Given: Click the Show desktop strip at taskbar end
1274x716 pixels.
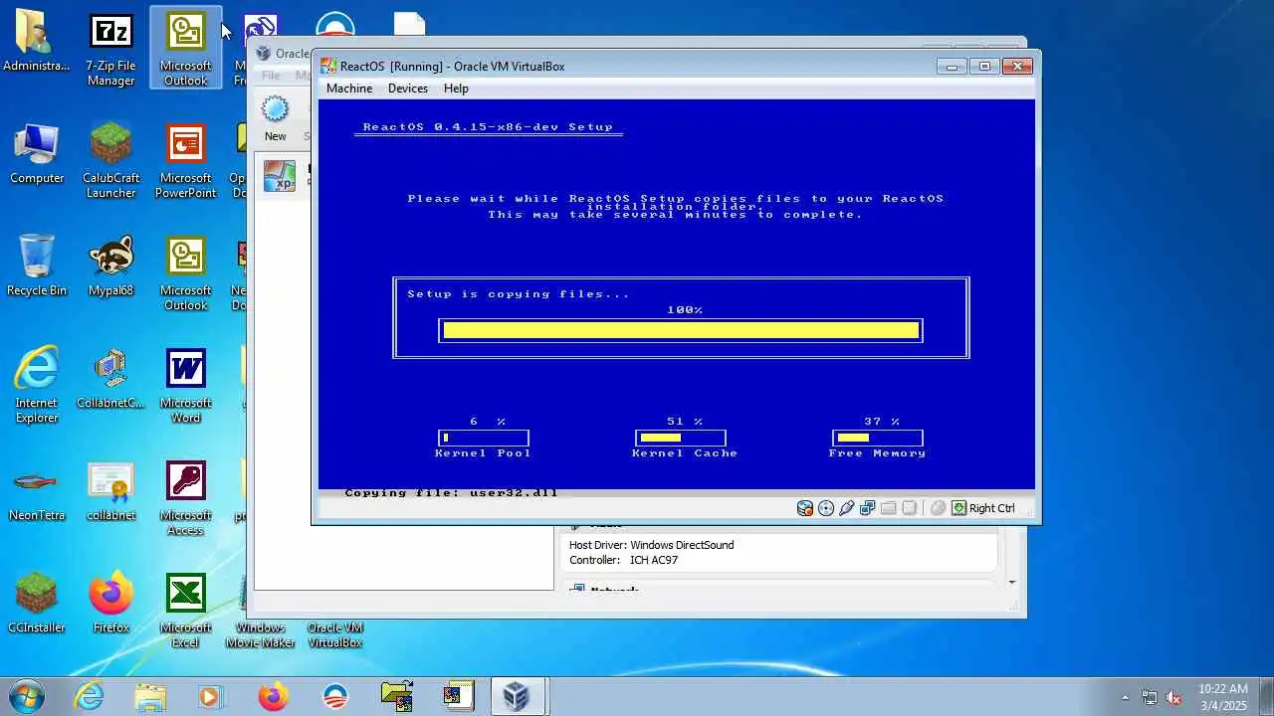Looking at the screenshot, I should pos(1266,696).
